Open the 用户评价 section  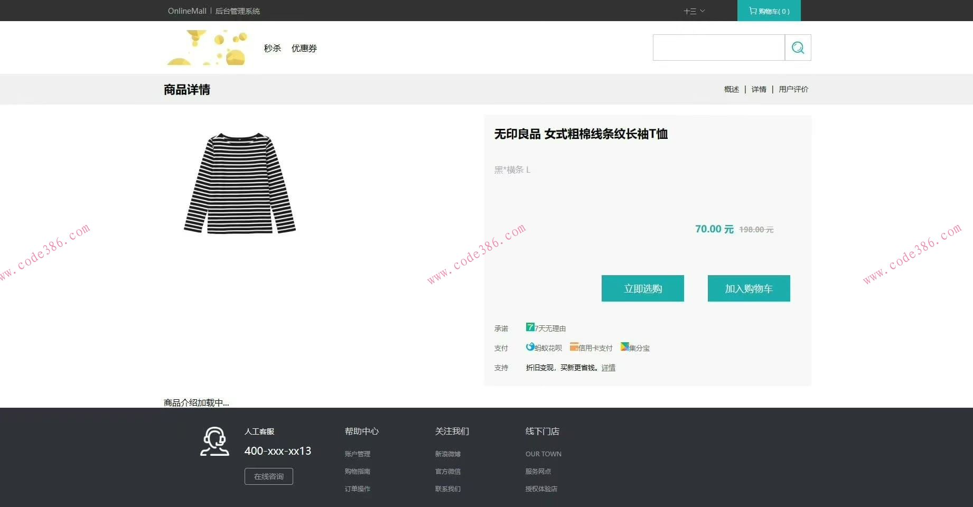pos(793,89)
